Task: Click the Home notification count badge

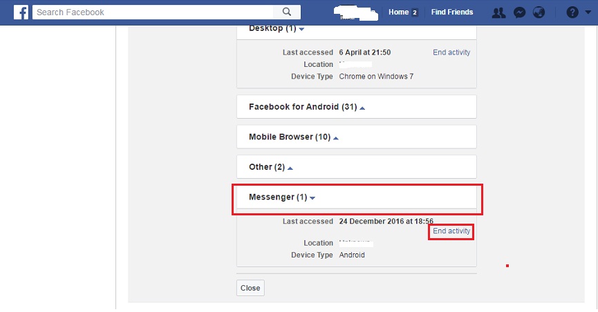Action: tap(415, 12)
